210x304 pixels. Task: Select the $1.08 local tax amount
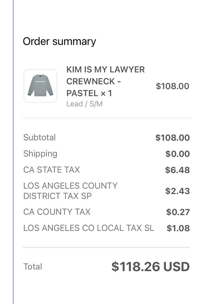178,228
